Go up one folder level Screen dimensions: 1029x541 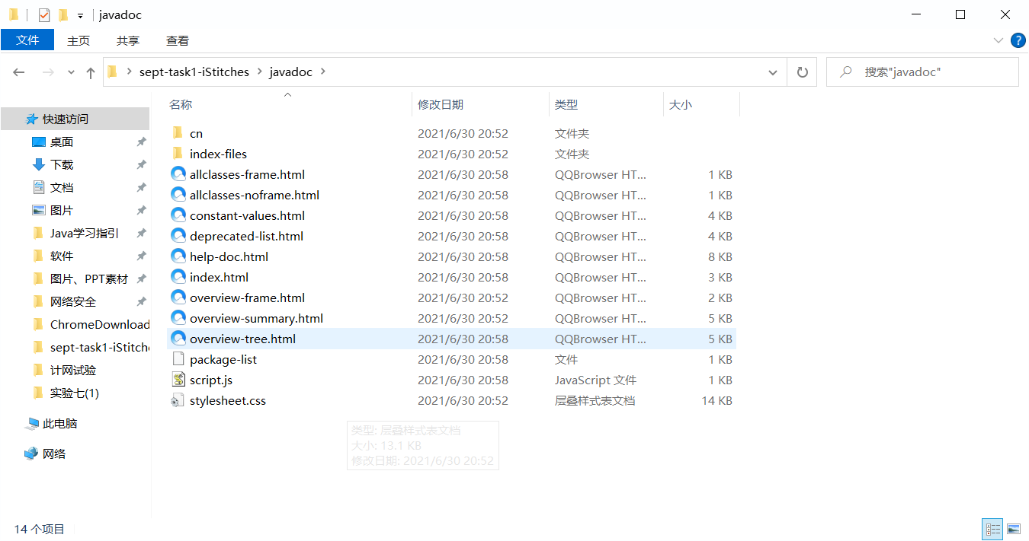click(x=91, y=72)
